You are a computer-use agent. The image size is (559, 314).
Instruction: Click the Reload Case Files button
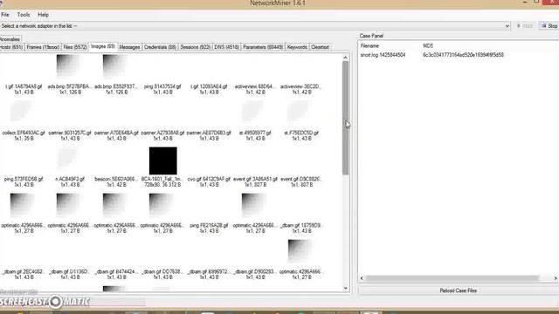click(x=459, y=290)
